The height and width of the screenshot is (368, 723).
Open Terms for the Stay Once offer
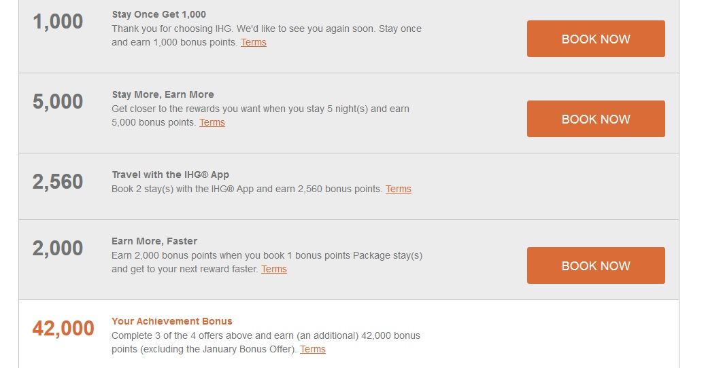254,42
